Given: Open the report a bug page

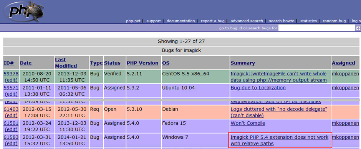Looking at the screenshot, I should (212, 21).
